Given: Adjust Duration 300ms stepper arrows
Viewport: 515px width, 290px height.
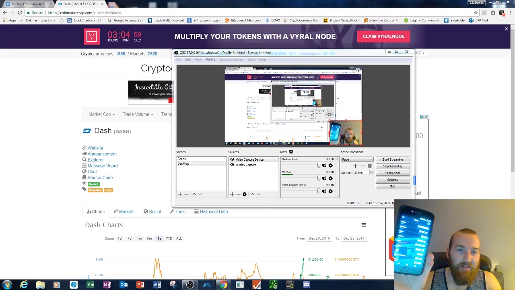Looking at the screenshot, I should (x=371, y=172).
